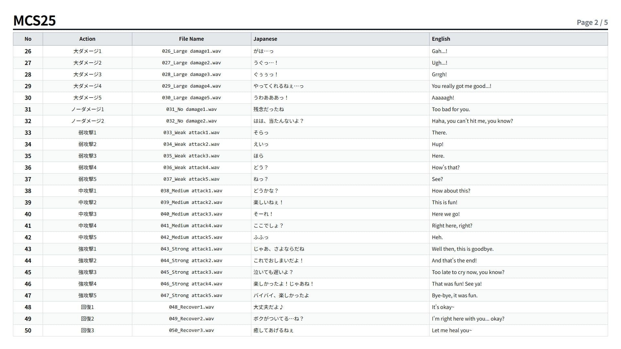Viewport: 621px width, 349px height.
Task: Click file name 048_Recover1.wav
Action: pos(191,307)
